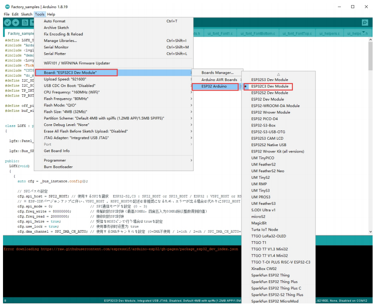Click the New sketch toolbar icon
The width and height of the screenshot is (373, 306).
[25, 23]
